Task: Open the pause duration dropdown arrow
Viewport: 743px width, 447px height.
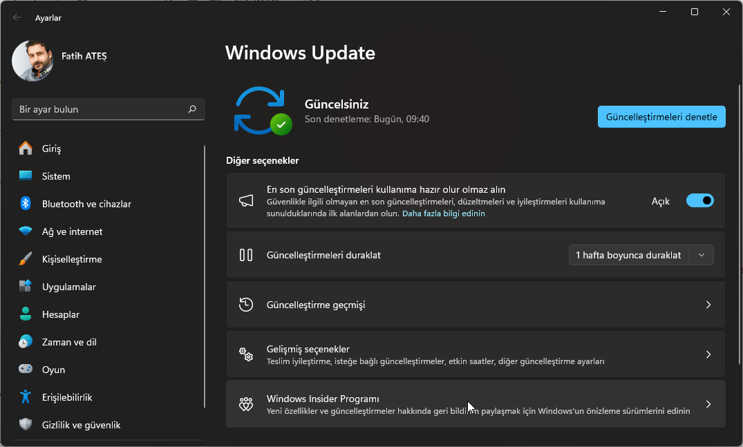Action: pyautogui.click(x=702, y=255)
